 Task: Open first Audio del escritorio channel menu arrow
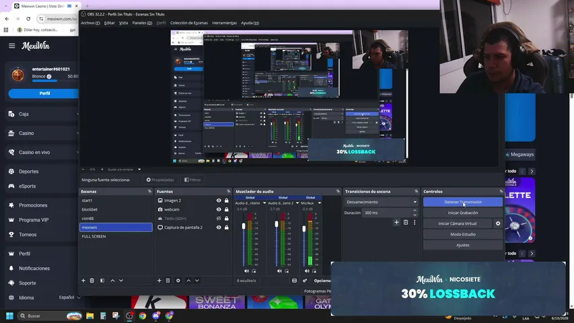264,203
